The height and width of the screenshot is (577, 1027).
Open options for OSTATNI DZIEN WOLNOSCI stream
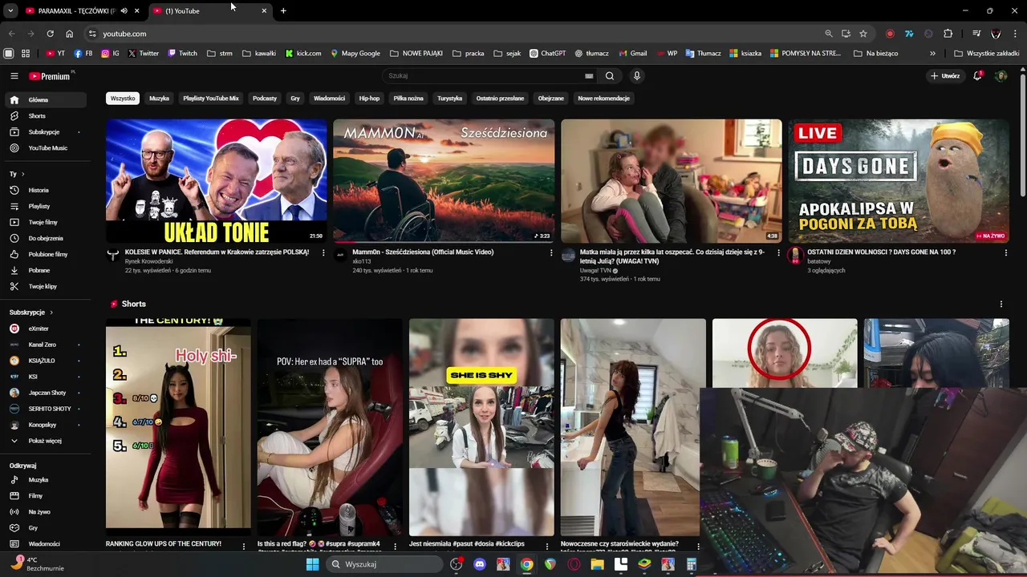[x=1005, y=252]
